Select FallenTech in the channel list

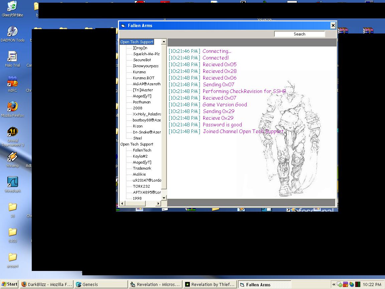(142, 150)
